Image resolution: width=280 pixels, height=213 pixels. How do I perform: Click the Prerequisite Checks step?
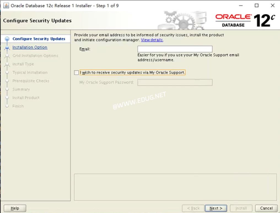(31, 81)
